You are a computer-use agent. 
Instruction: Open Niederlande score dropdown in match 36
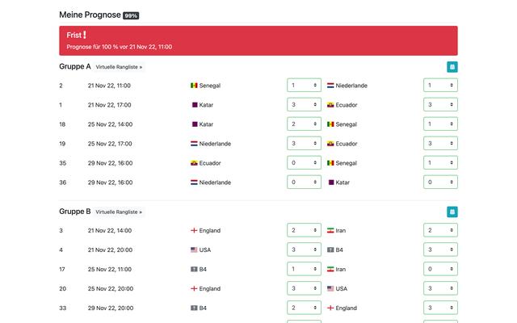304,182
